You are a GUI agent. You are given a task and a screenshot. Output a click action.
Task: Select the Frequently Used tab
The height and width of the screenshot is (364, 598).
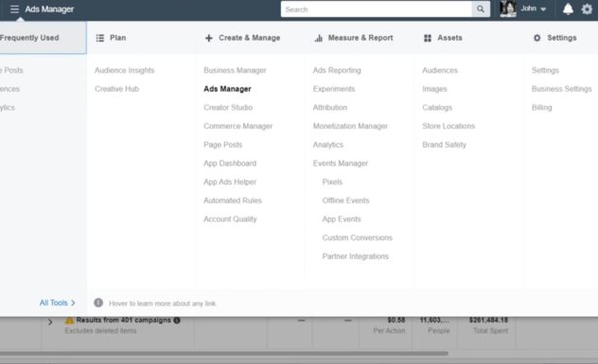(44, 38)
